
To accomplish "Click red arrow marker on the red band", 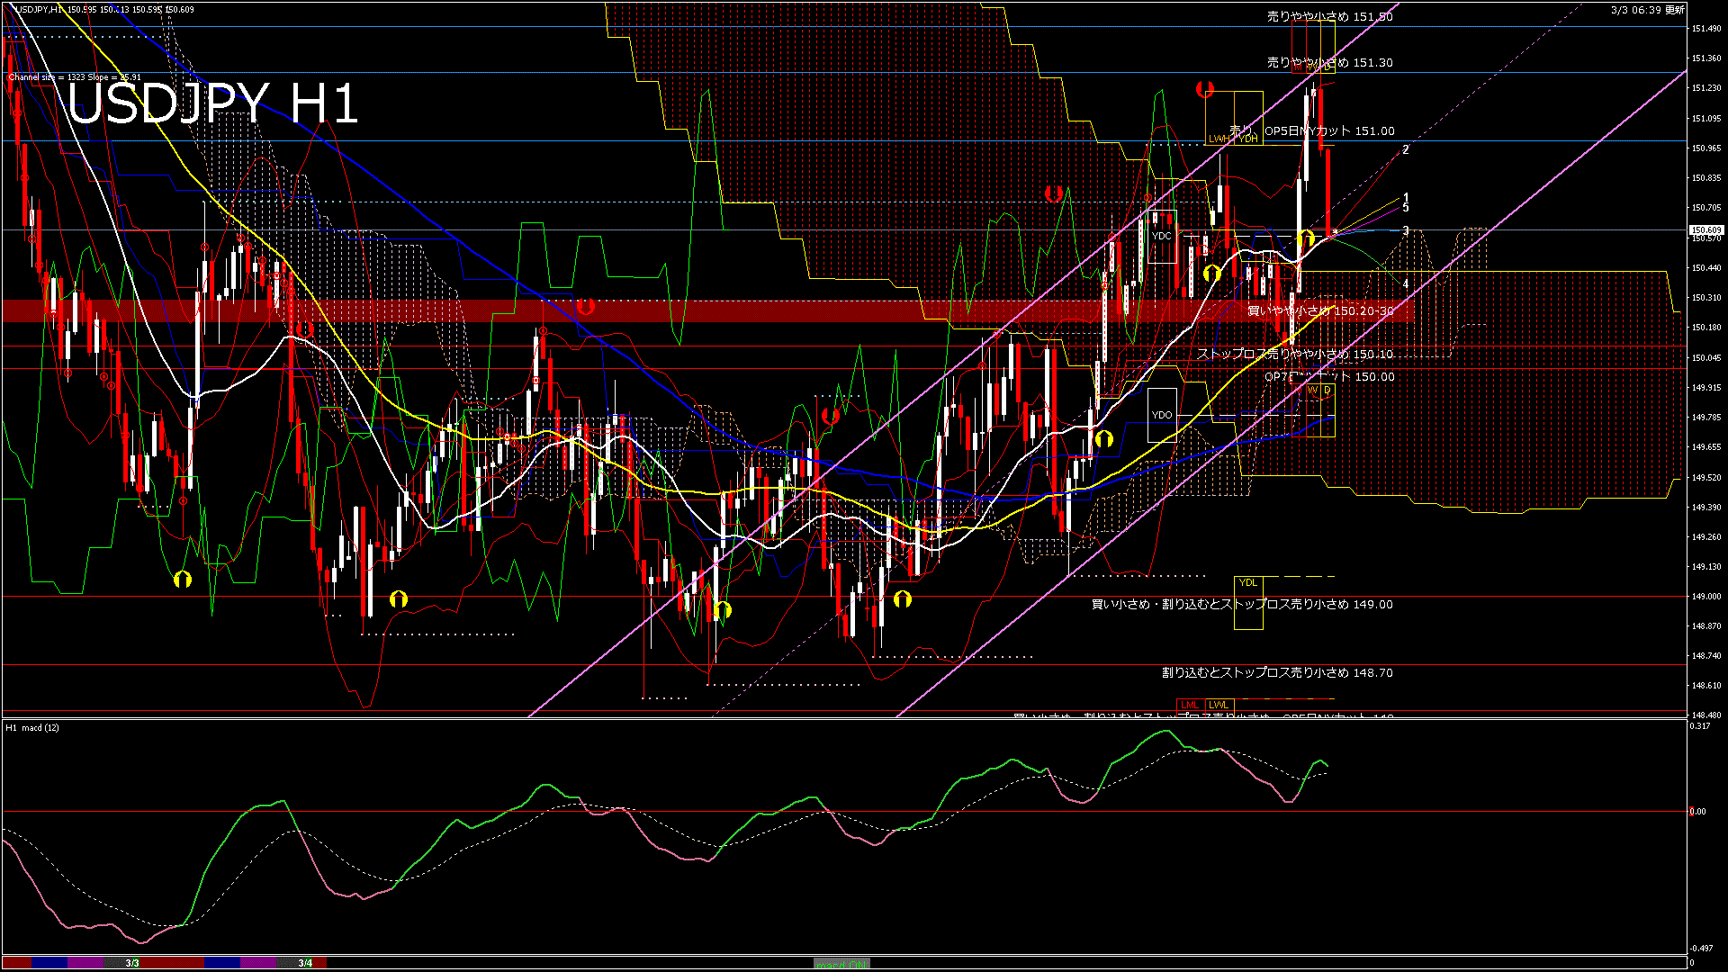I will [x=586, y=307].
